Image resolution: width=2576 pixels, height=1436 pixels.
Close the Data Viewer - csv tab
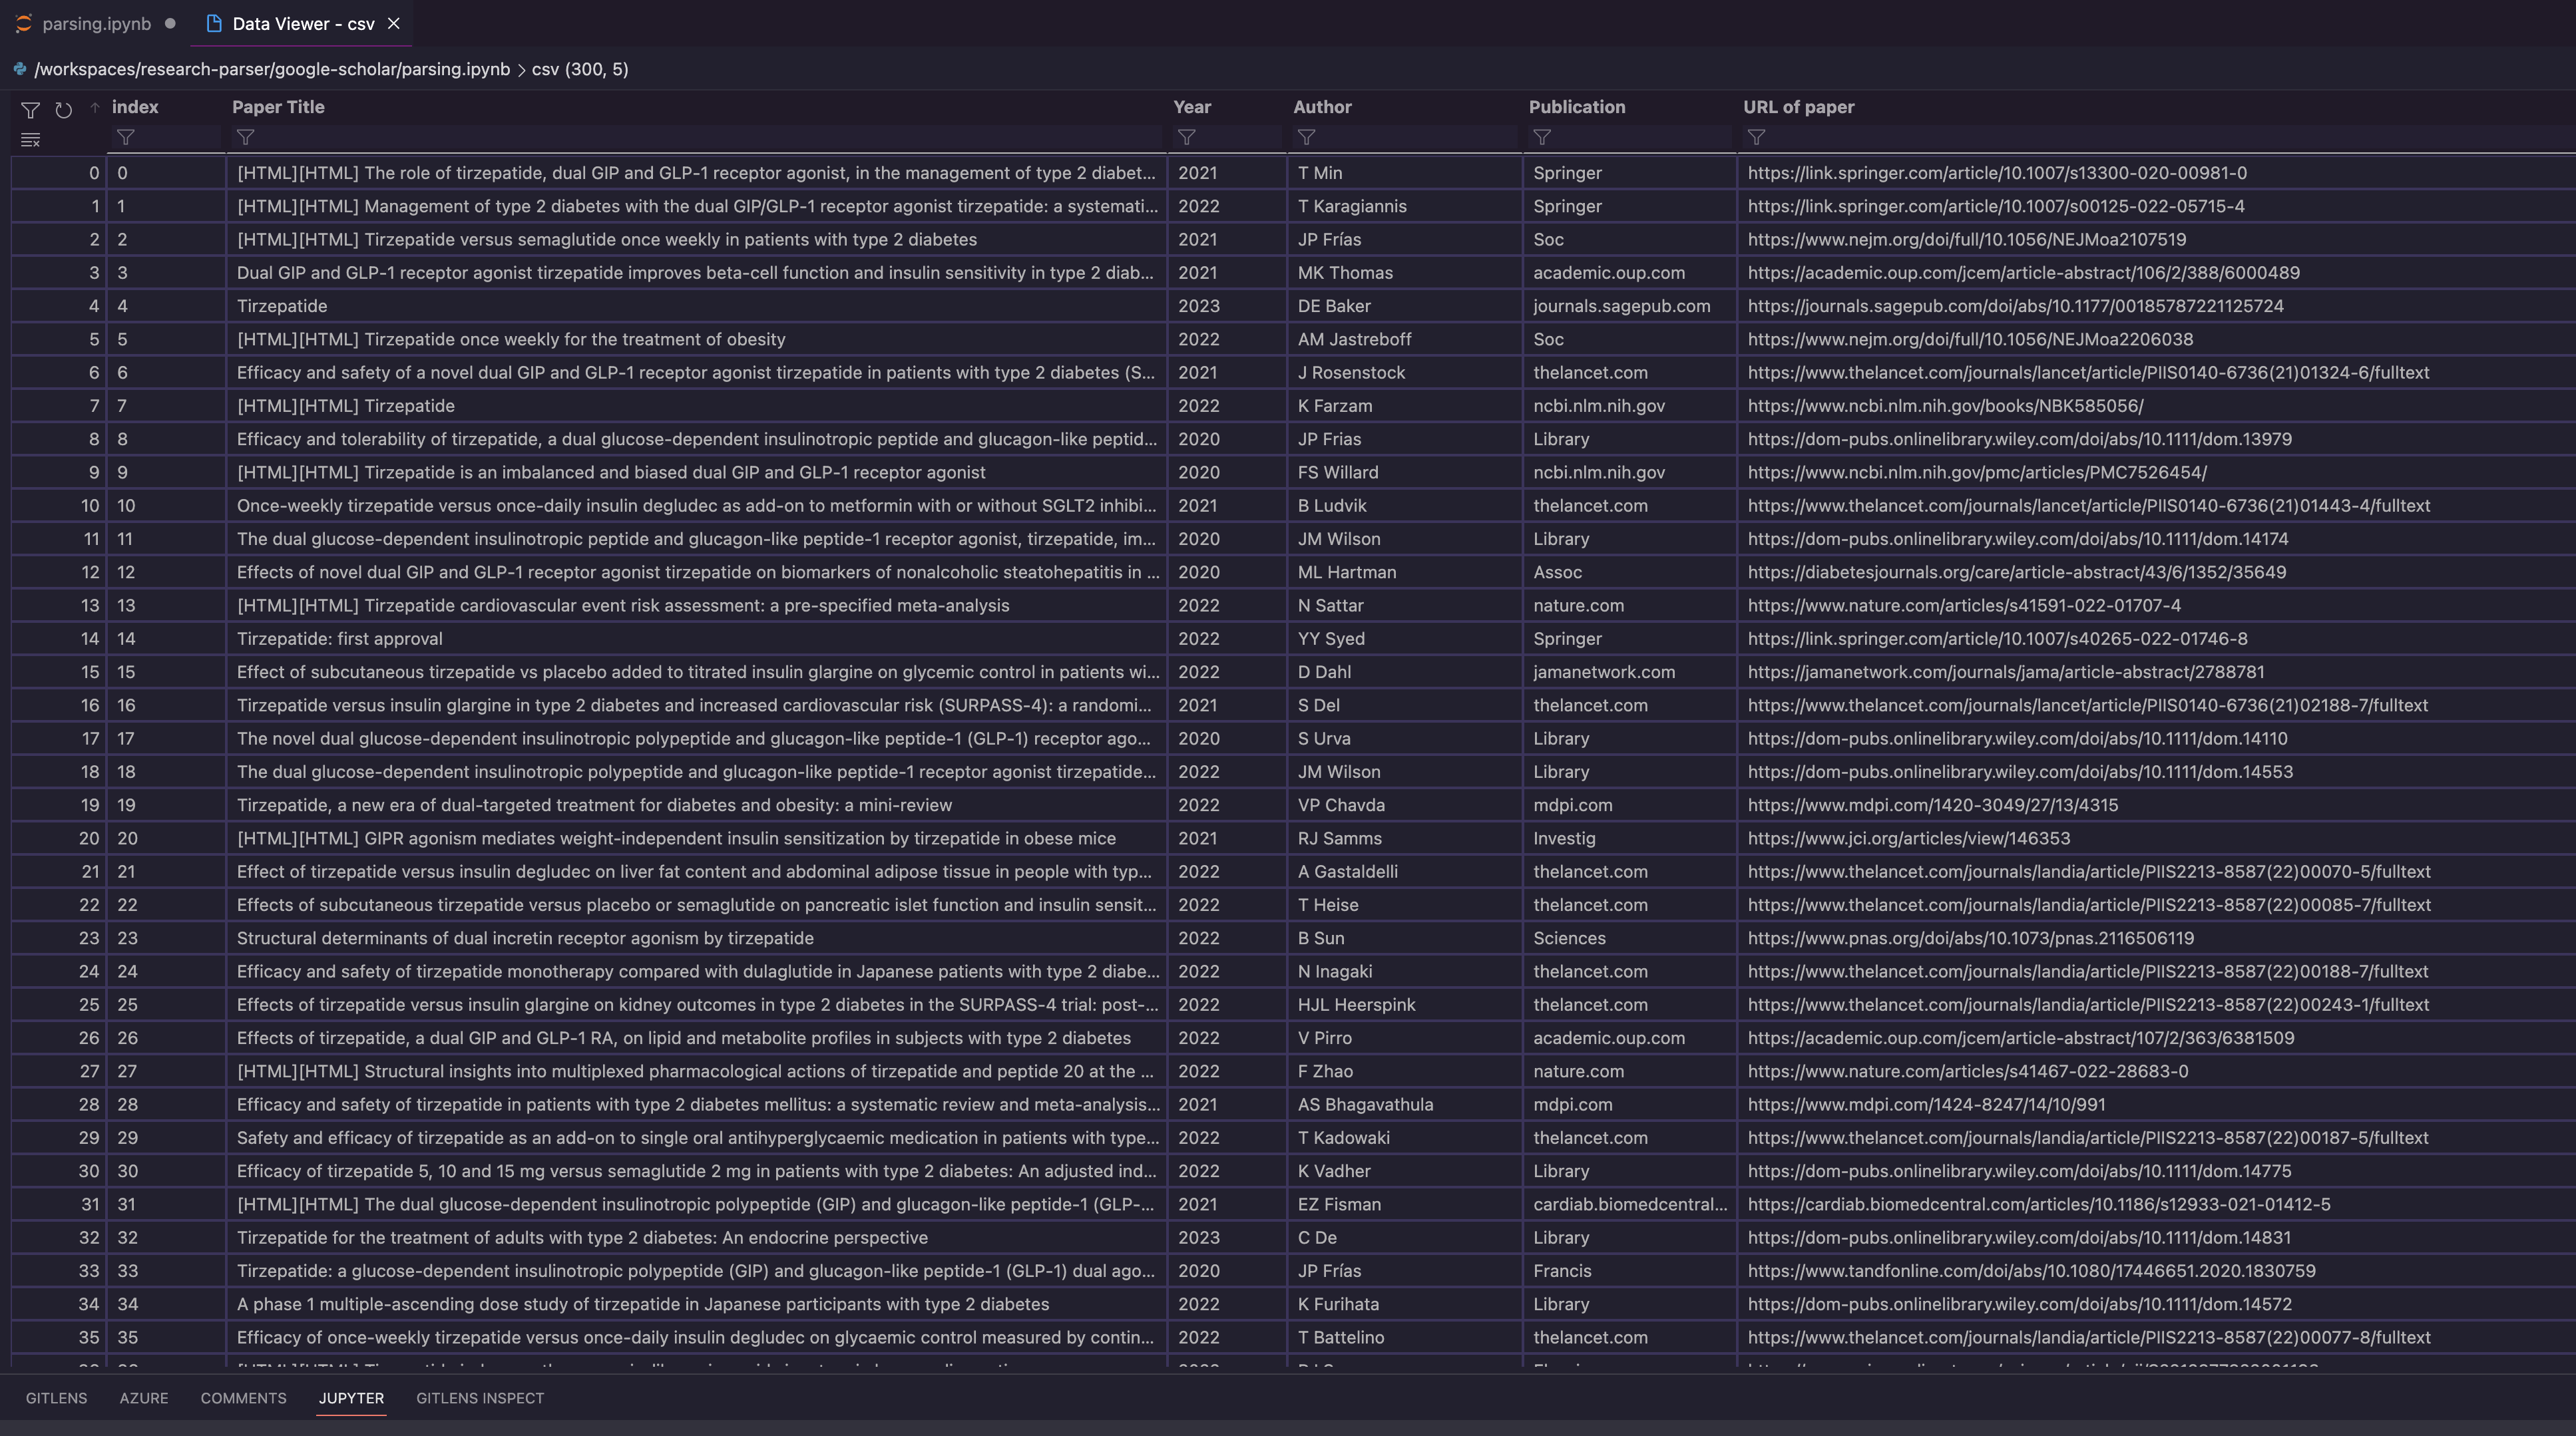pos(394,24)
